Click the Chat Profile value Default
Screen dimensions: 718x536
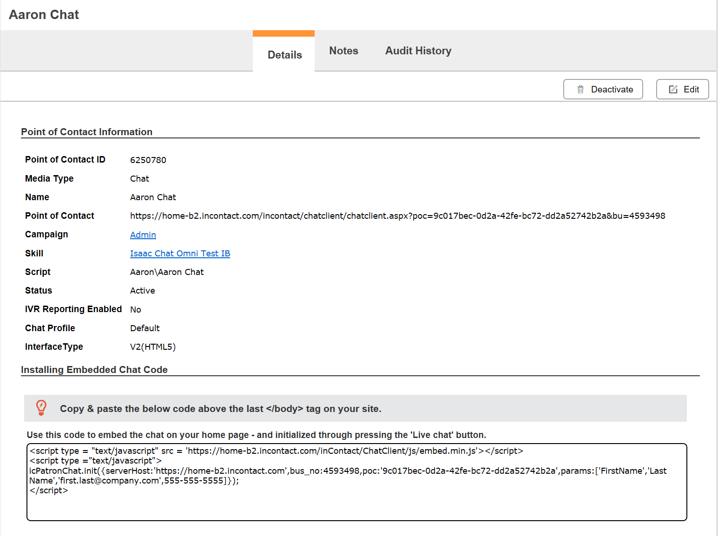pyautogui.click(x=145, y=328)
